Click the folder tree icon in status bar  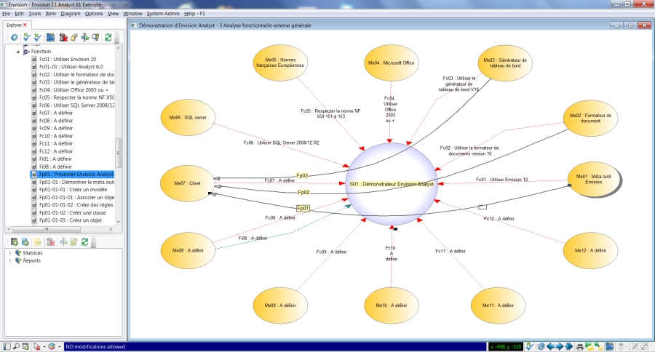tap(599, 347)
